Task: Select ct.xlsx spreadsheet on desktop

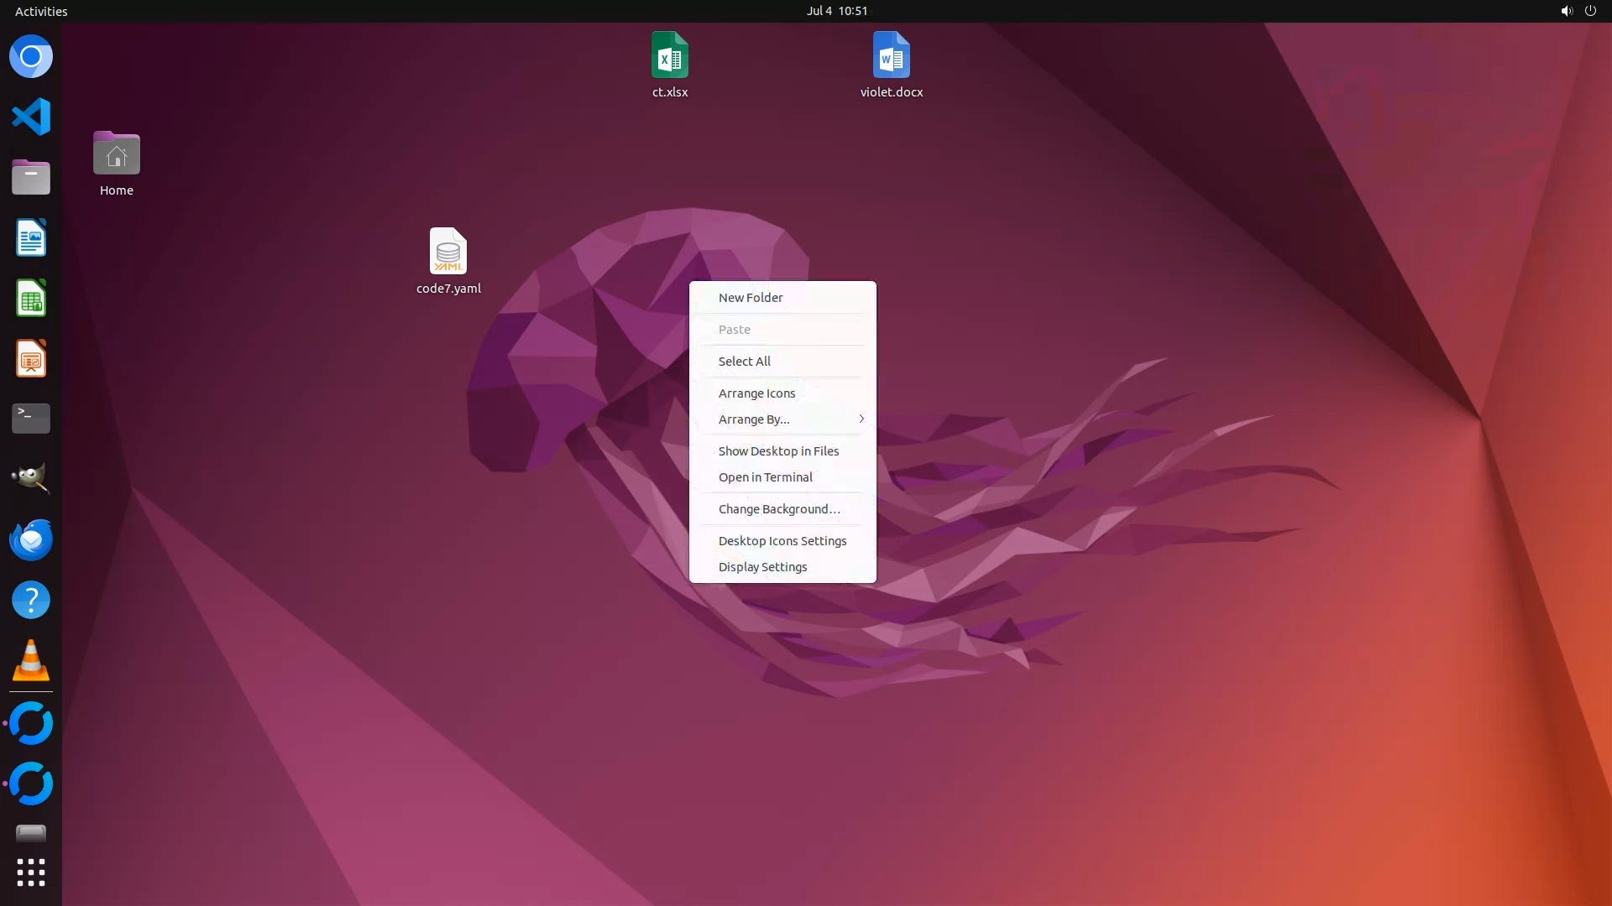Action: click(x=669, y=55)
